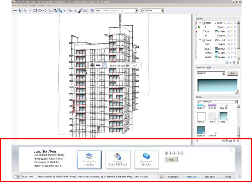Start the Working with Layers lesson

pyautogui.click(x=89, y=160)
